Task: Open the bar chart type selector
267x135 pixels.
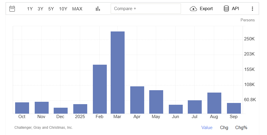Action: [x=98, y=9]
